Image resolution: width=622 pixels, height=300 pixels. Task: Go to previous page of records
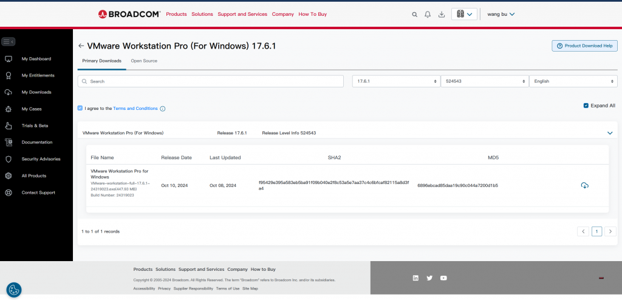(583, 231)
